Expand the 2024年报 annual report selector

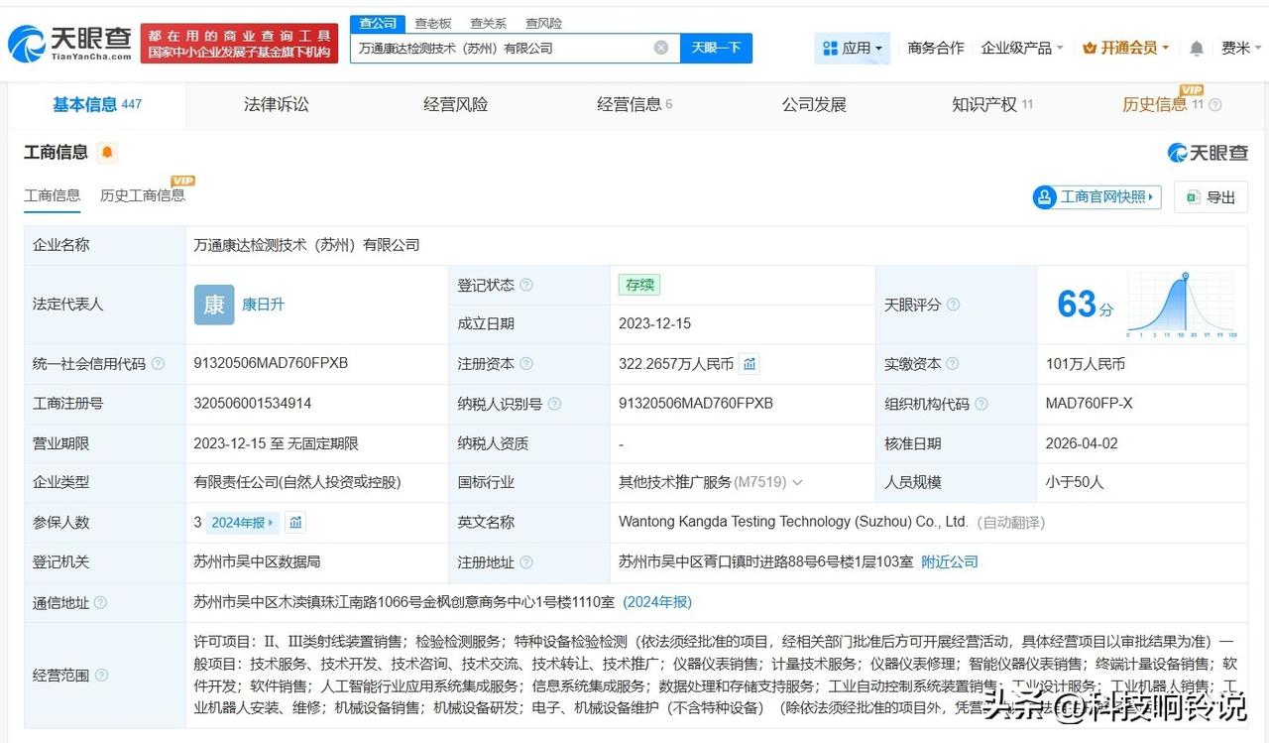[243, 522]
